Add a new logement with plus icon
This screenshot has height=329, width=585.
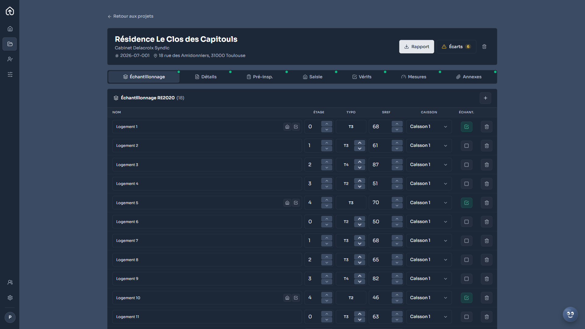coord(485,98)
